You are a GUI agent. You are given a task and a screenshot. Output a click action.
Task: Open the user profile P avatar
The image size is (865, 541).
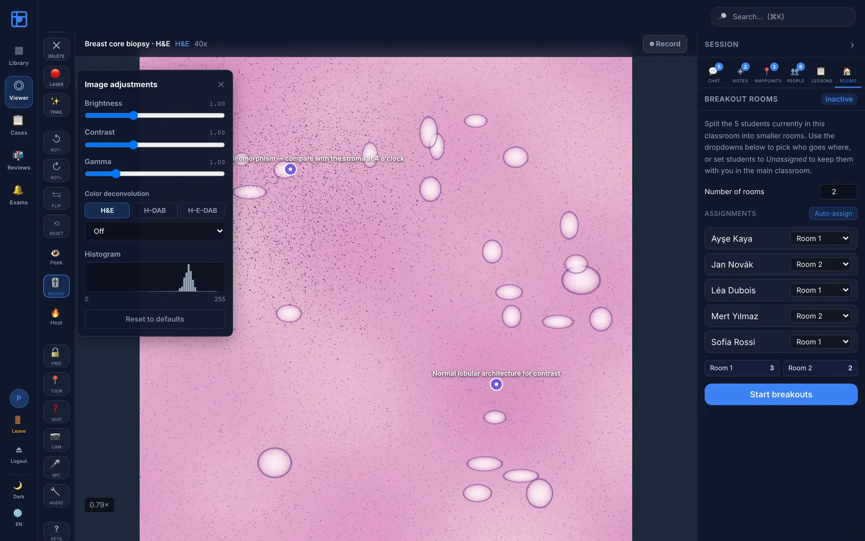click(19, 398)
